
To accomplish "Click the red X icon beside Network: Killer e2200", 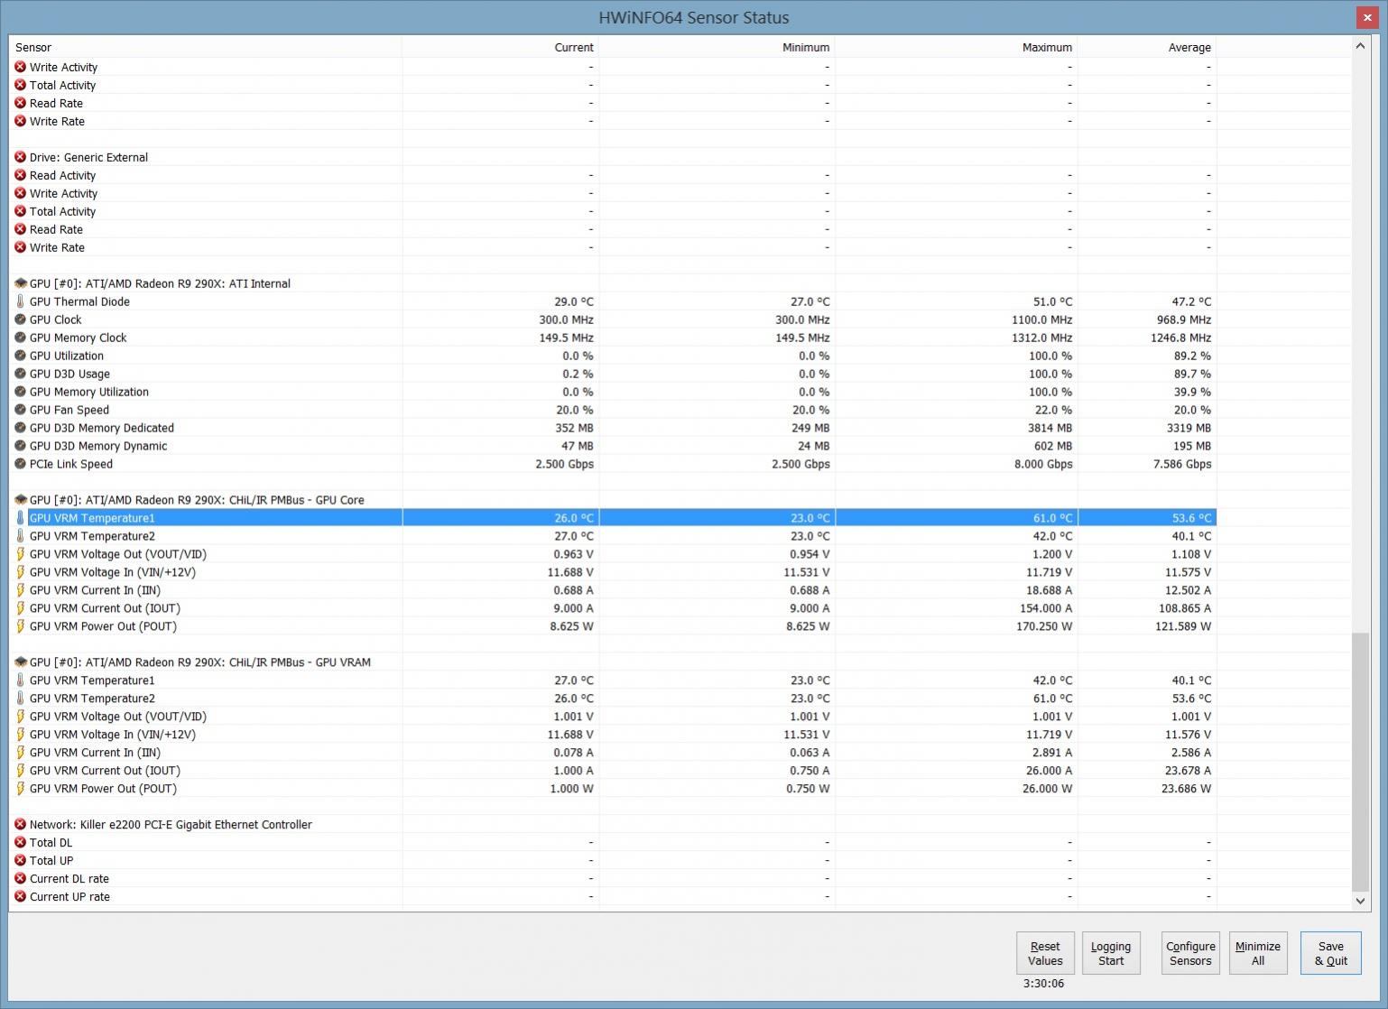I will click(x=20, y=825).
